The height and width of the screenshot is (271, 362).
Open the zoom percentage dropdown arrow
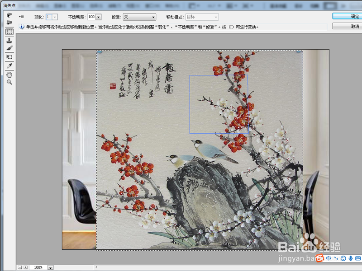point(50,267)
